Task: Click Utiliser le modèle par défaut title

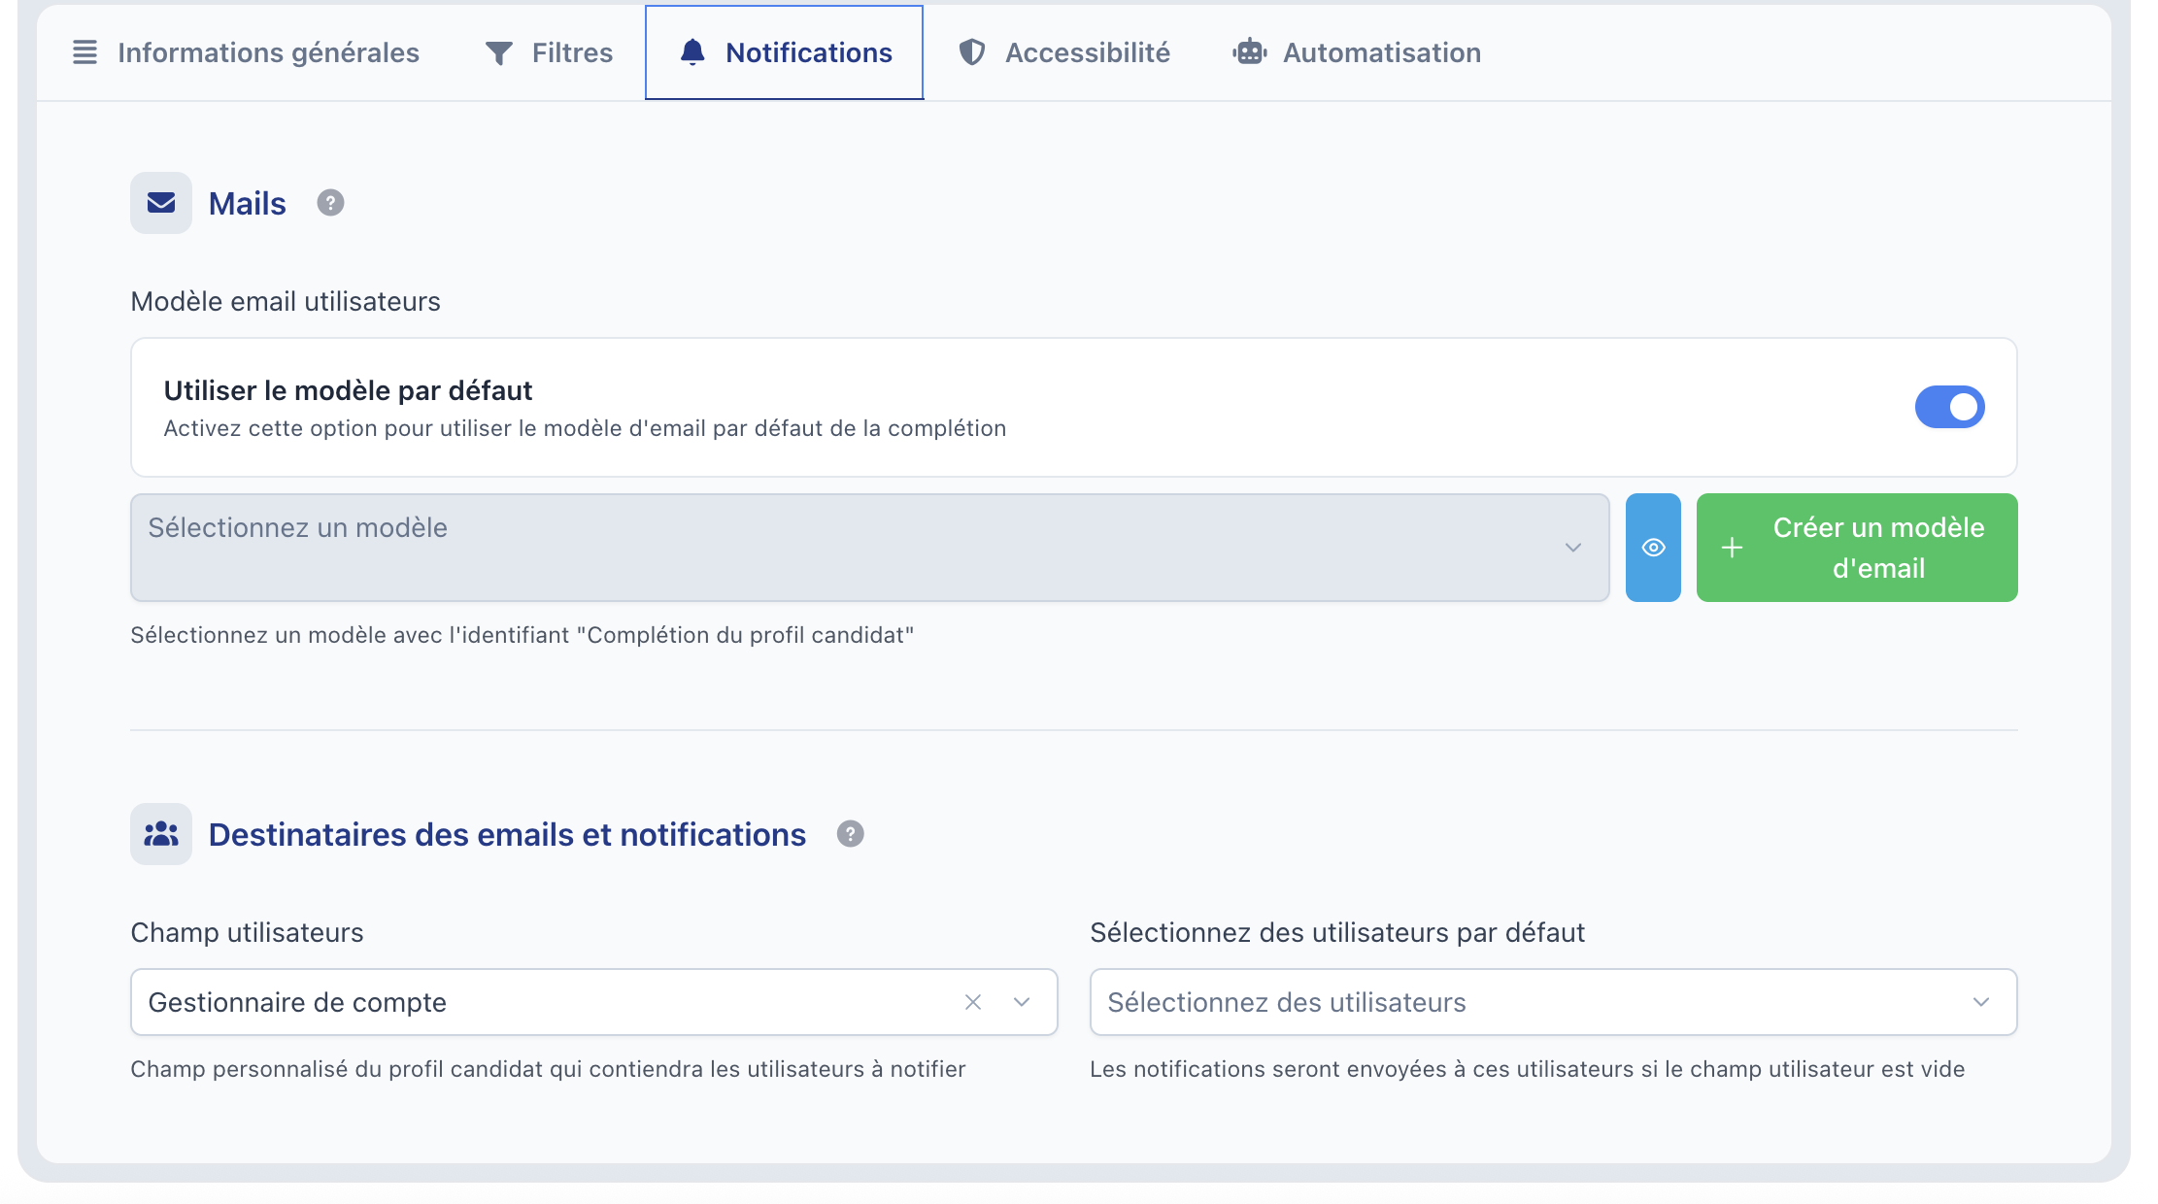Action: [348, 390]
